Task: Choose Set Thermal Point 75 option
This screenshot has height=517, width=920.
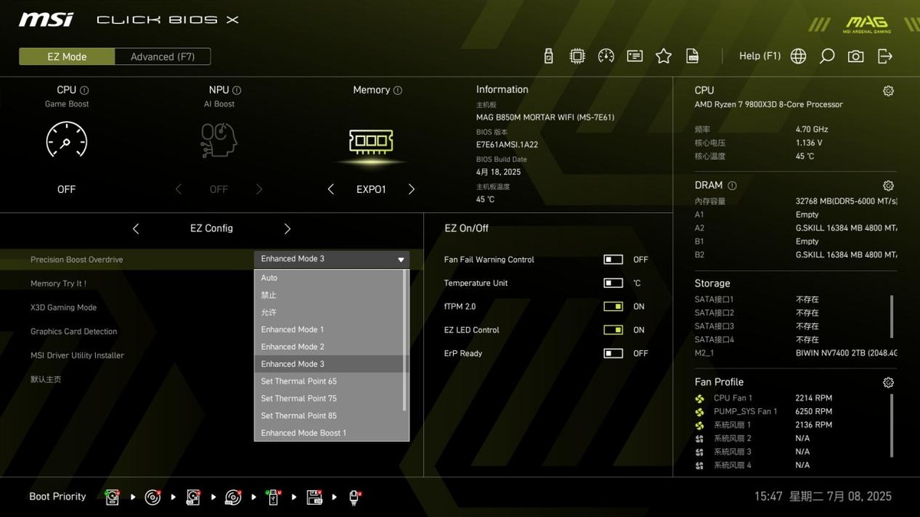Action: [x=328, y=398]
